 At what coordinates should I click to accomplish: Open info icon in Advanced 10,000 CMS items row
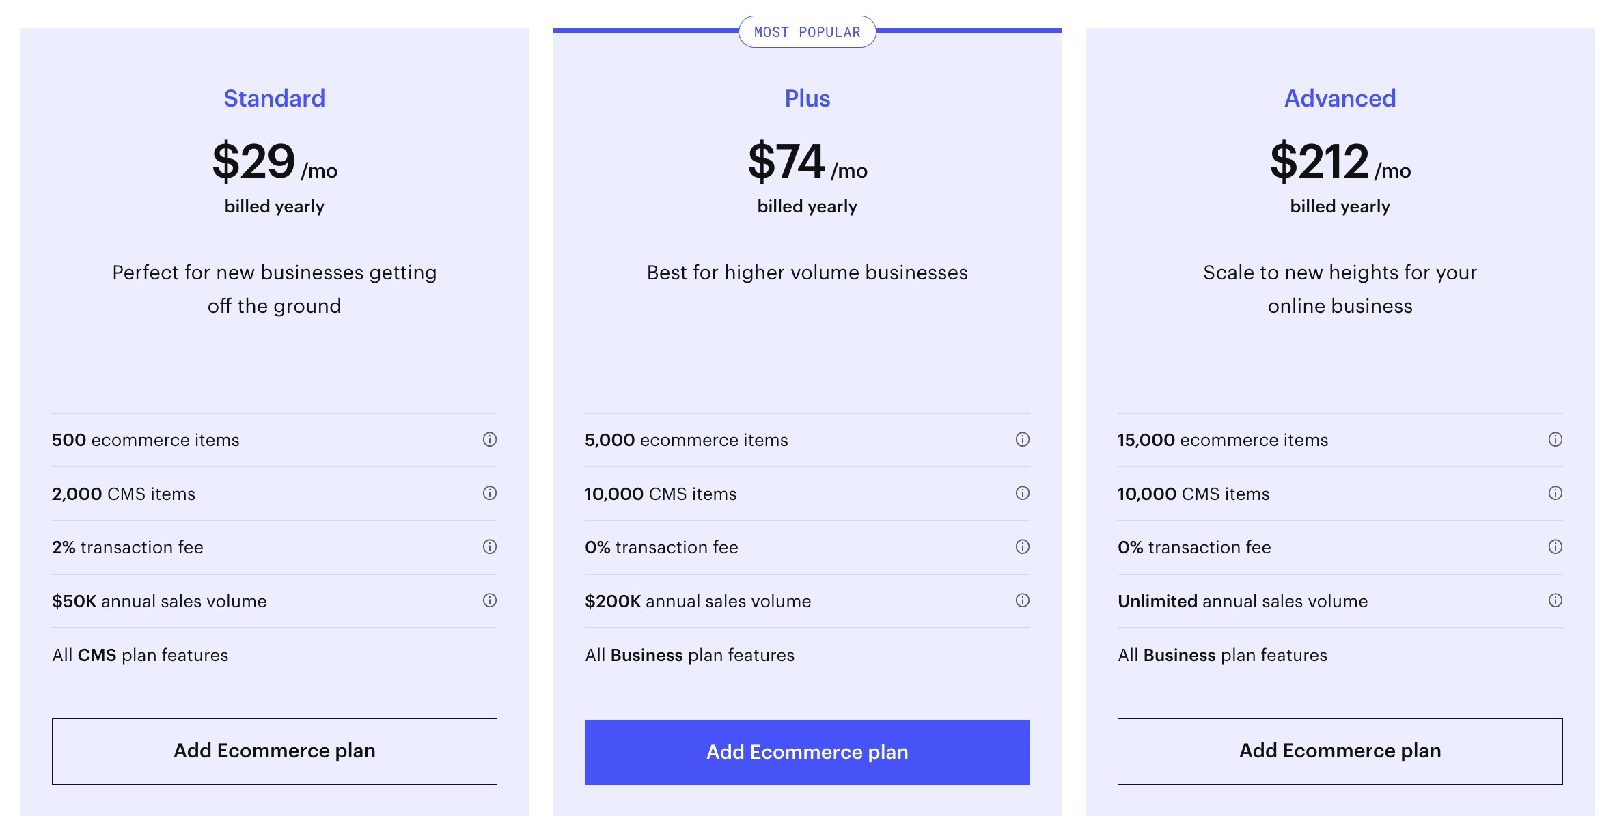[1556, 493]
